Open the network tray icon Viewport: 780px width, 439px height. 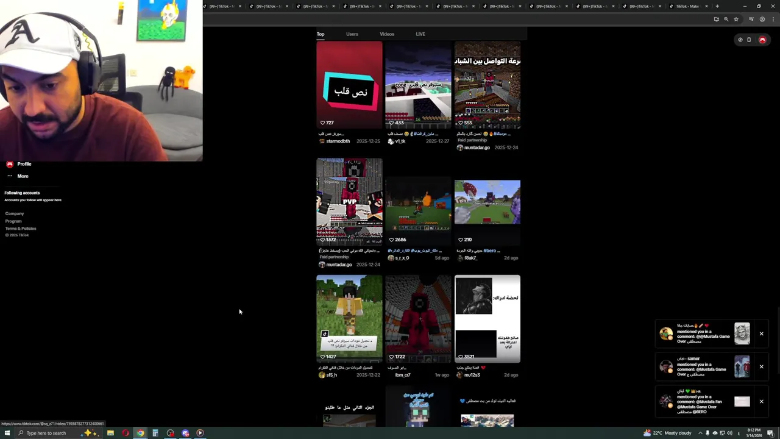[x=722, y=433]
